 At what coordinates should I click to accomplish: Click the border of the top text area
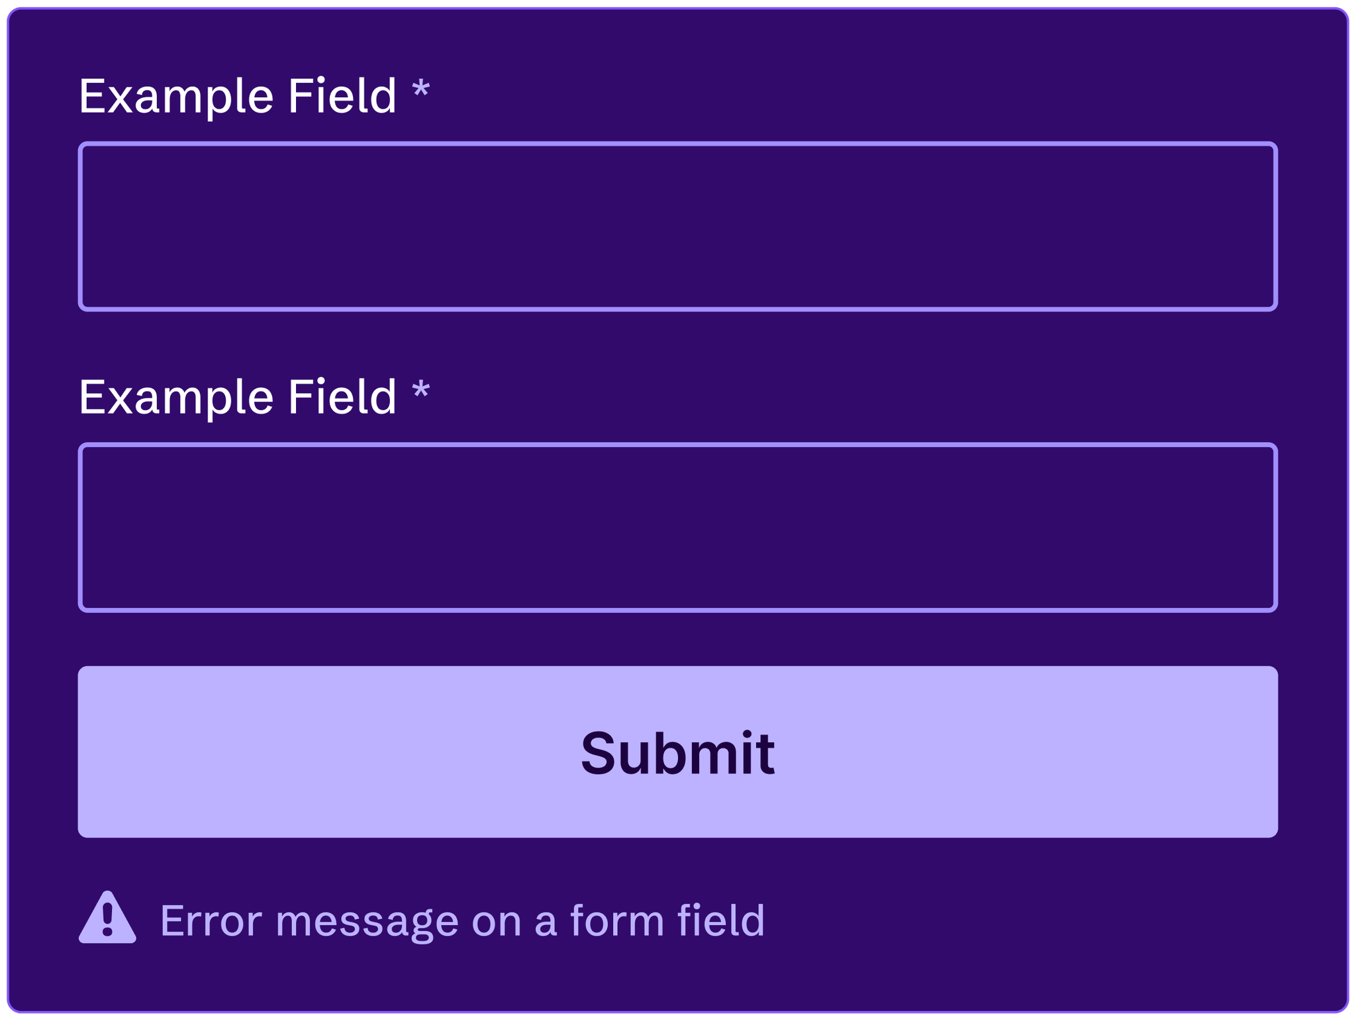(678, 144)
